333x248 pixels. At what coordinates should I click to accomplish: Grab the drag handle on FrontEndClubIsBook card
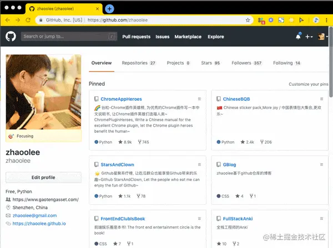click(199, 219)
